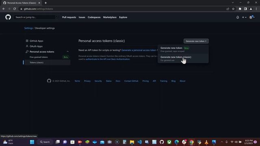
Task: Click the taskbar Search box
Action: (x=45, y=142)
